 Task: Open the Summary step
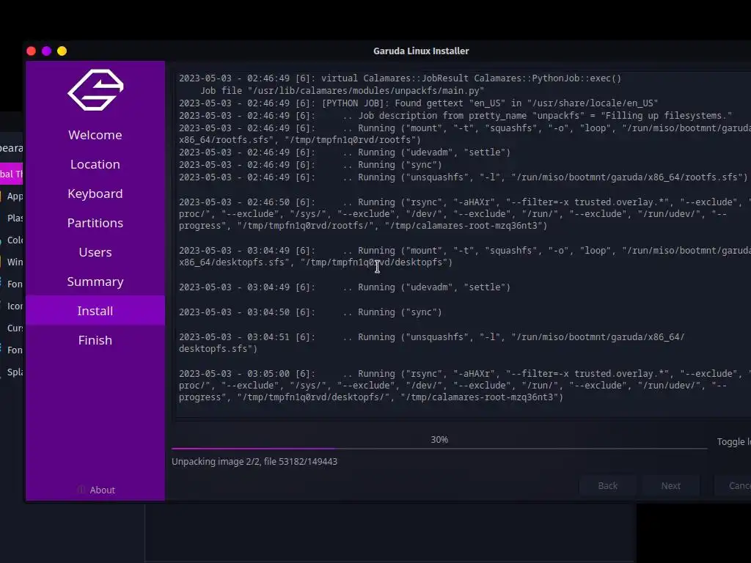95,281
